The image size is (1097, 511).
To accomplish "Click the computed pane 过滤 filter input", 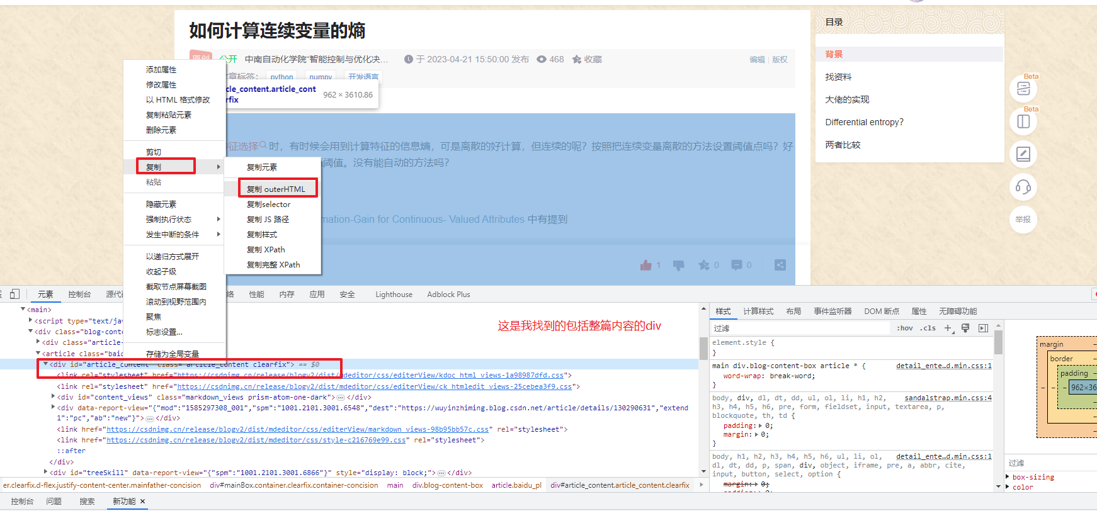I will (1050, 463).
